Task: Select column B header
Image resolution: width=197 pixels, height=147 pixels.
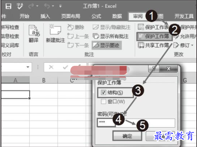Action: 44,80
